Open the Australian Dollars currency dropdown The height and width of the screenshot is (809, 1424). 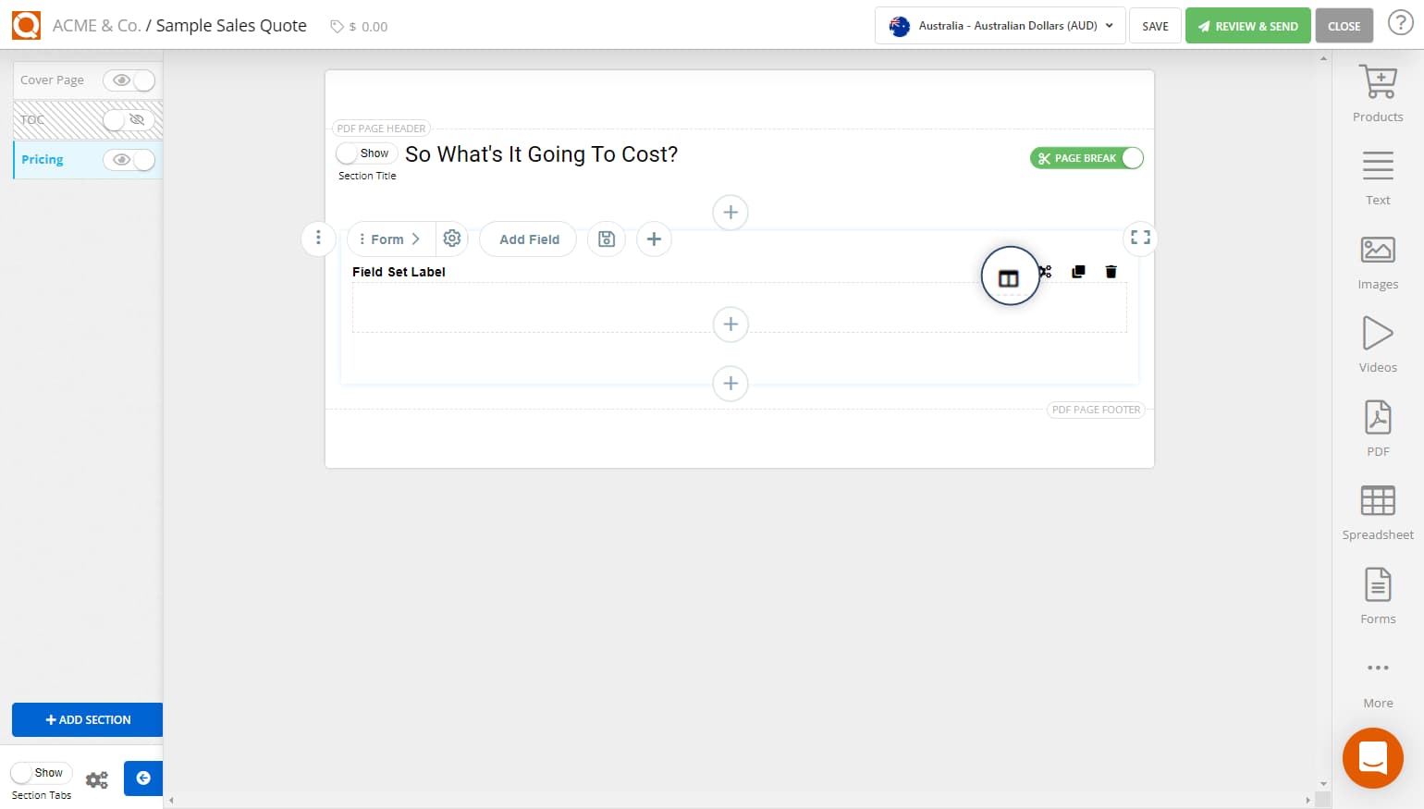[999, 25]
